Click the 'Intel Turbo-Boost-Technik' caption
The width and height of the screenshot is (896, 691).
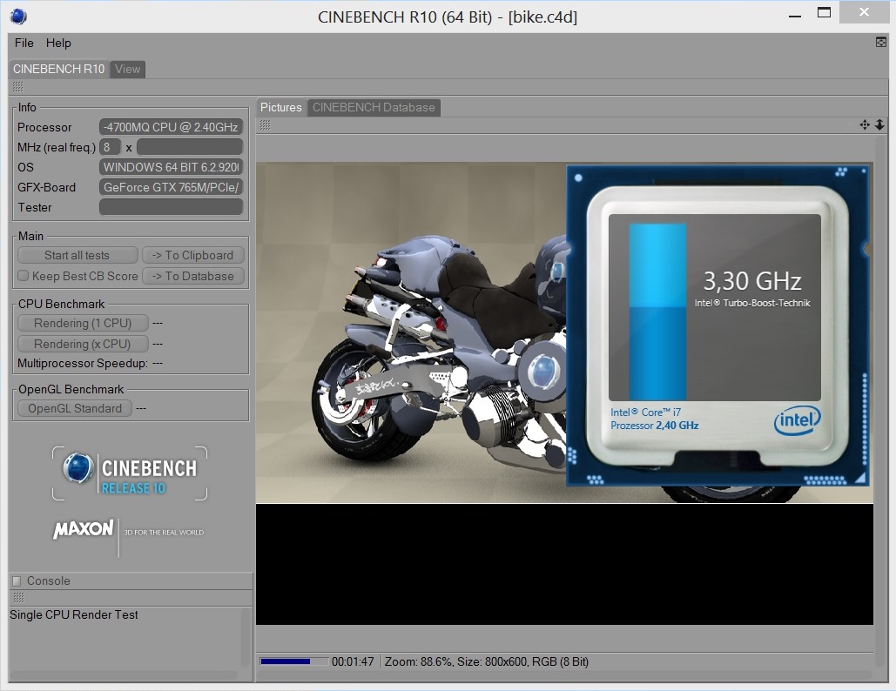click(x=752, y=303)
